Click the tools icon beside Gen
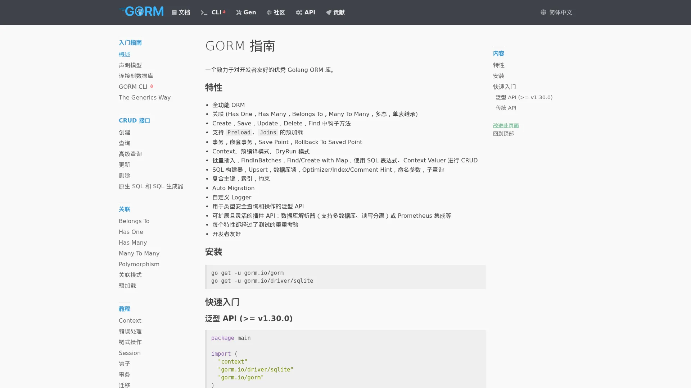Viewport: 691px width, 388px height. (239, 13)
